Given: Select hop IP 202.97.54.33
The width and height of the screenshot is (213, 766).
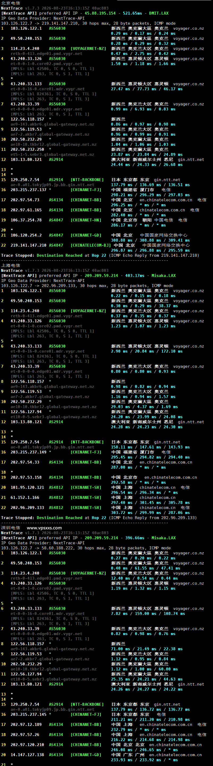Looking at the screenshot, I should 25,462.
